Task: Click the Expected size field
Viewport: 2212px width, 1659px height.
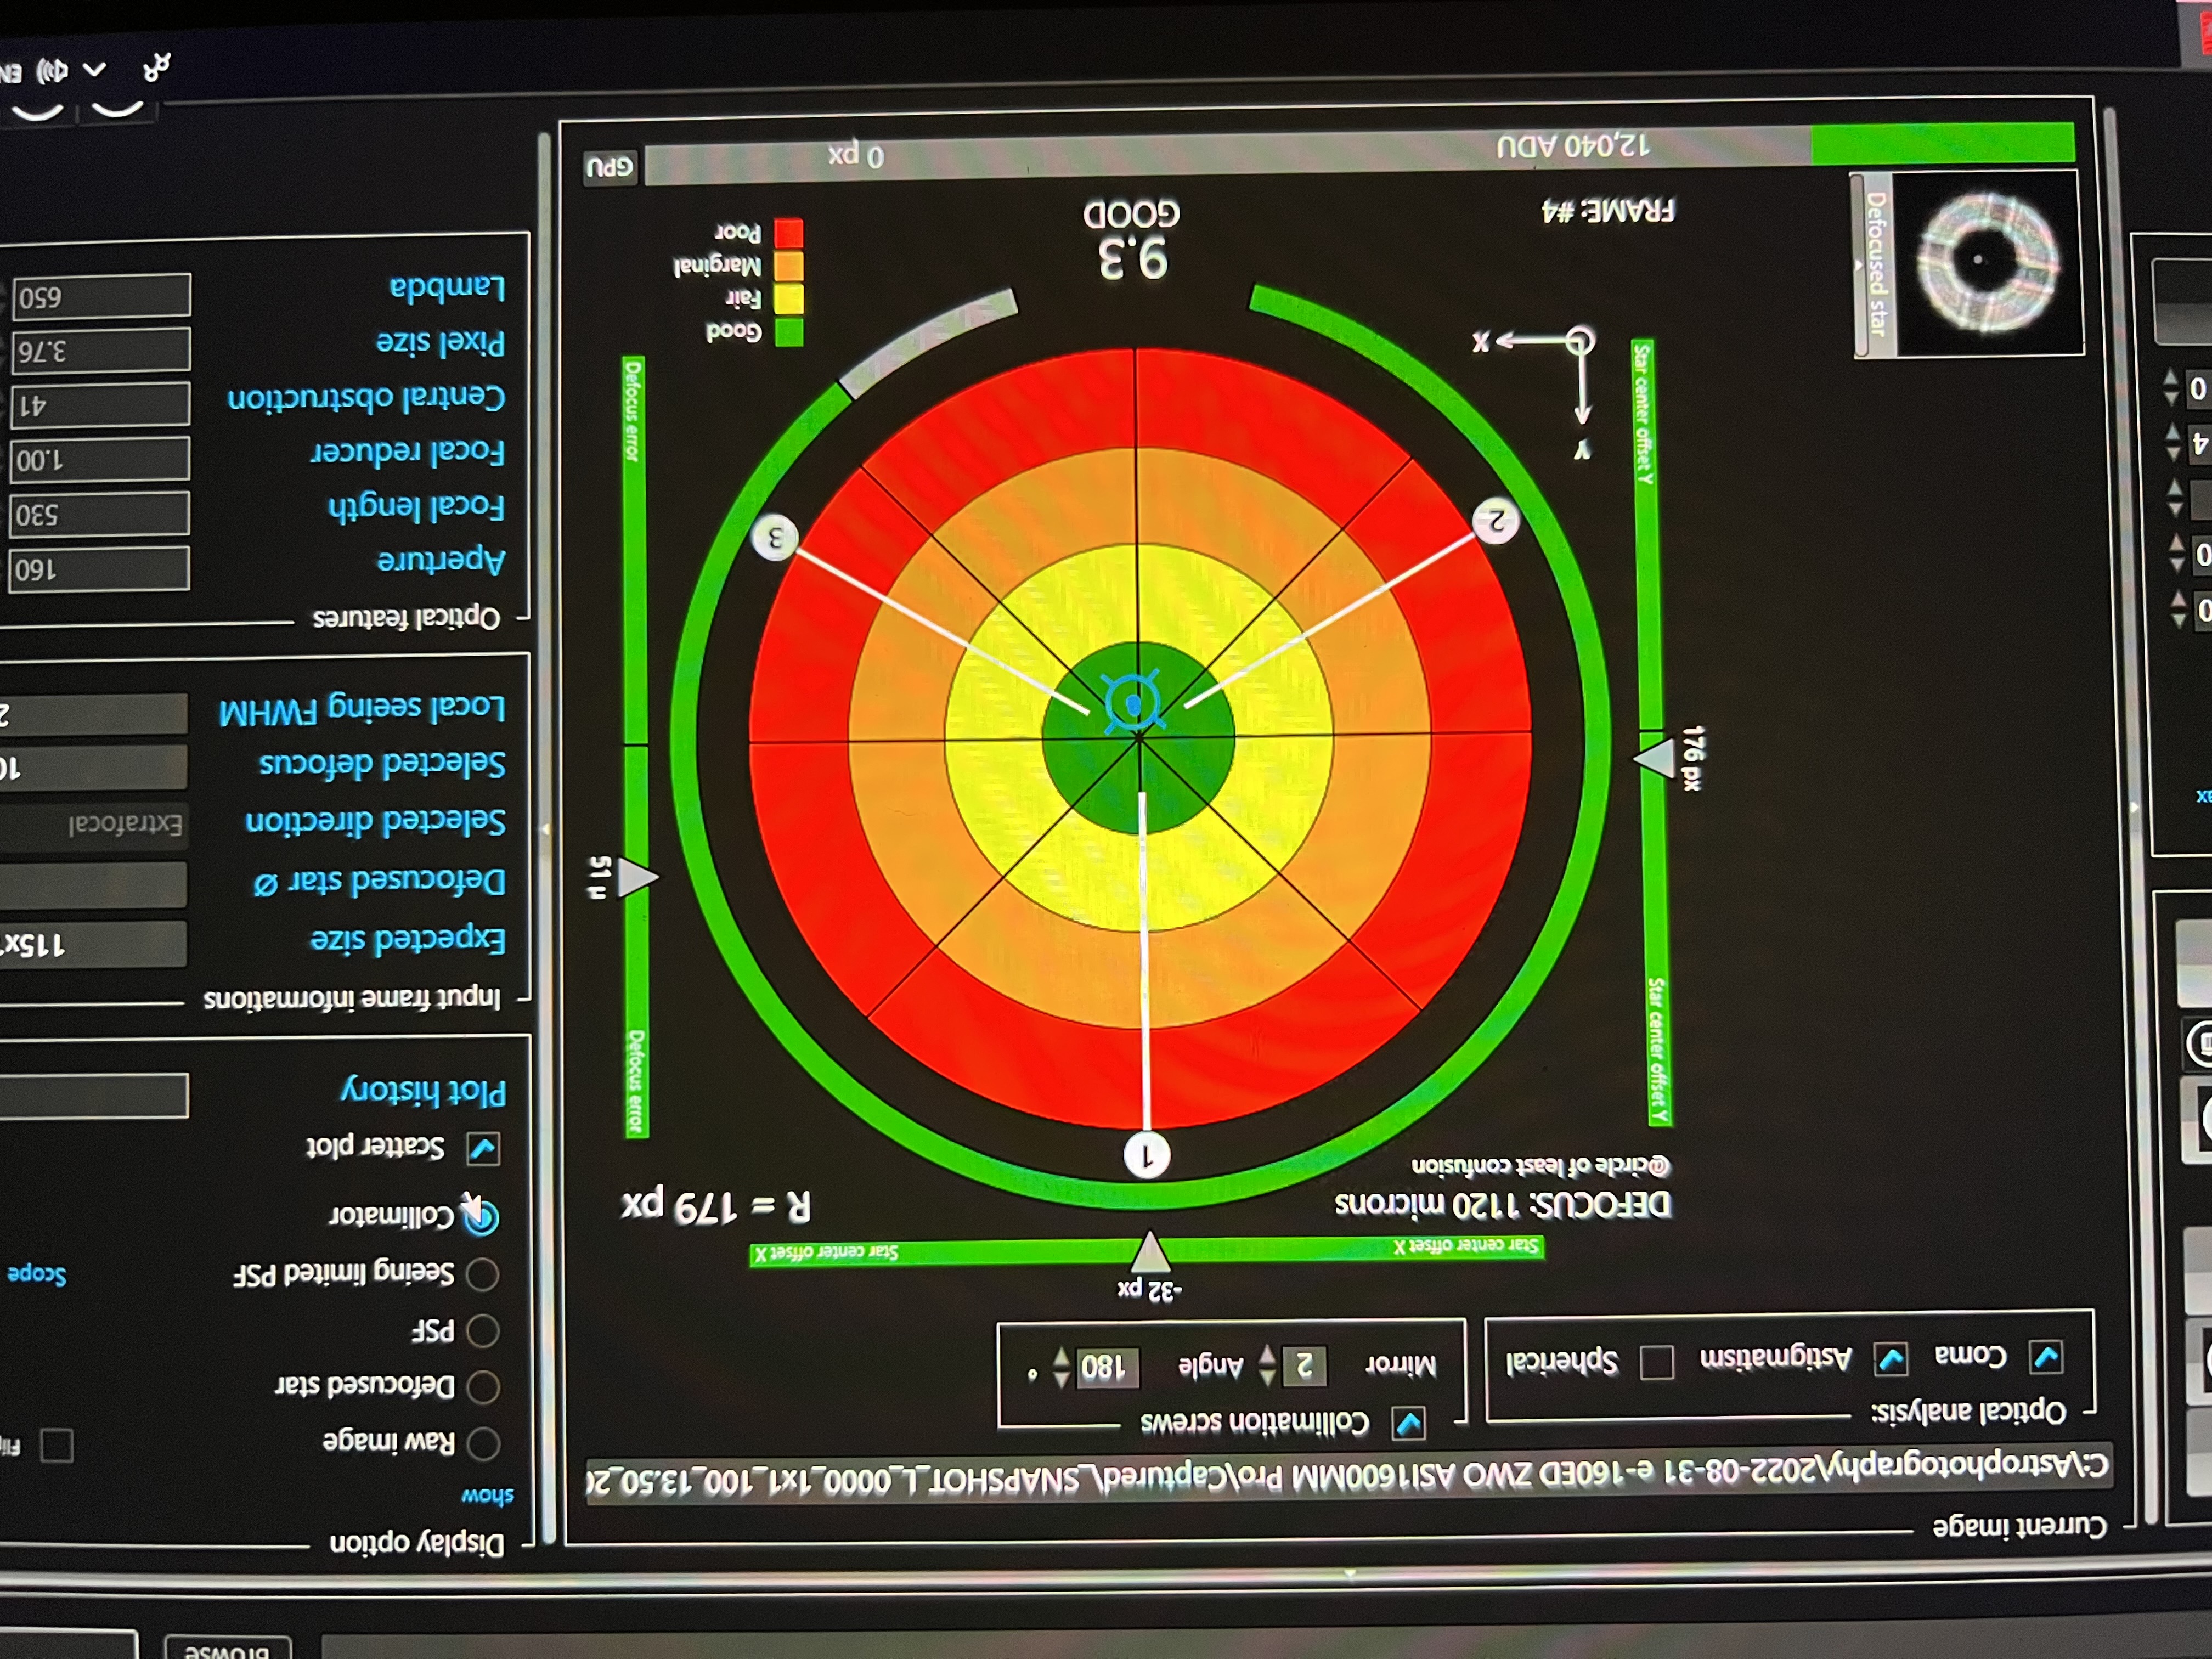Action: point(94,944)
